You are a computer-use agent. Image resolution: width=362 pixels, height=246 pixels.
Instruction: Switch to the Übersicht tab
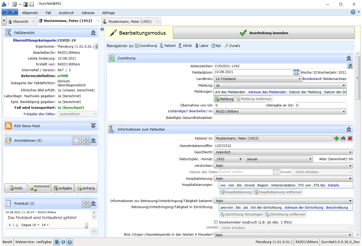pyautogui.click(x=20, y=22)
